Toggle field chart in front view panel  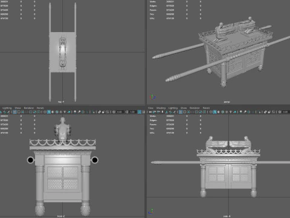coord(30,112)
